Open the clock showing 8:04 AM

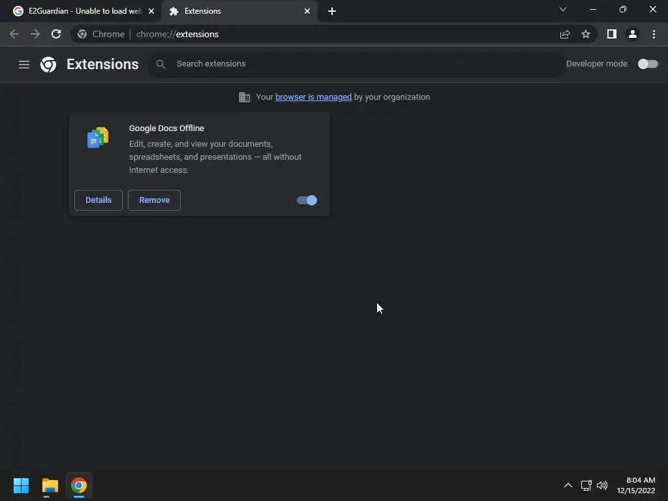point(635,485)
